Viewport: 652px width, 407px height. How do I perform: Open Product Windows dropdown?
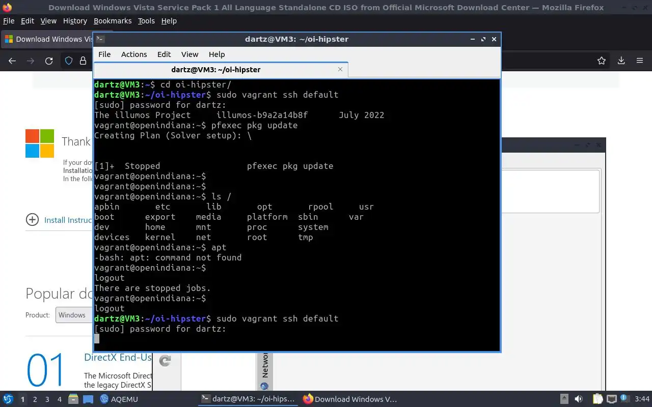click(74, 315)
